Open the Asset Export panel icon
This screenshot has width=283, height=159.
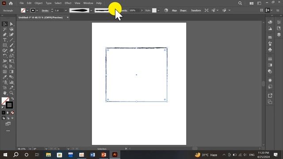point(270,95)
